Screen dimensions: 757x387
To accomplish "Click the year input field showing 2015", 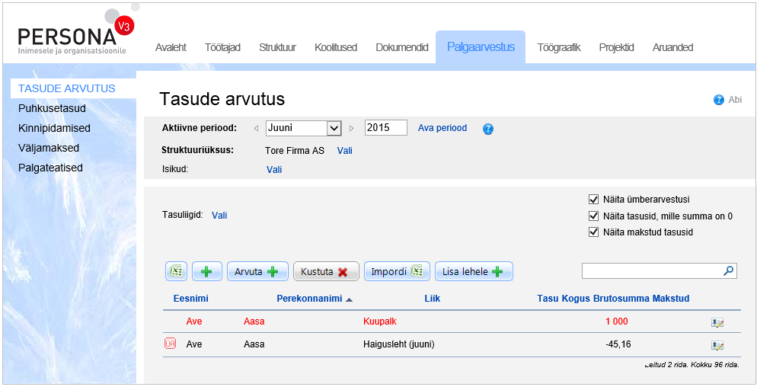I will click(x=385, y=128).
